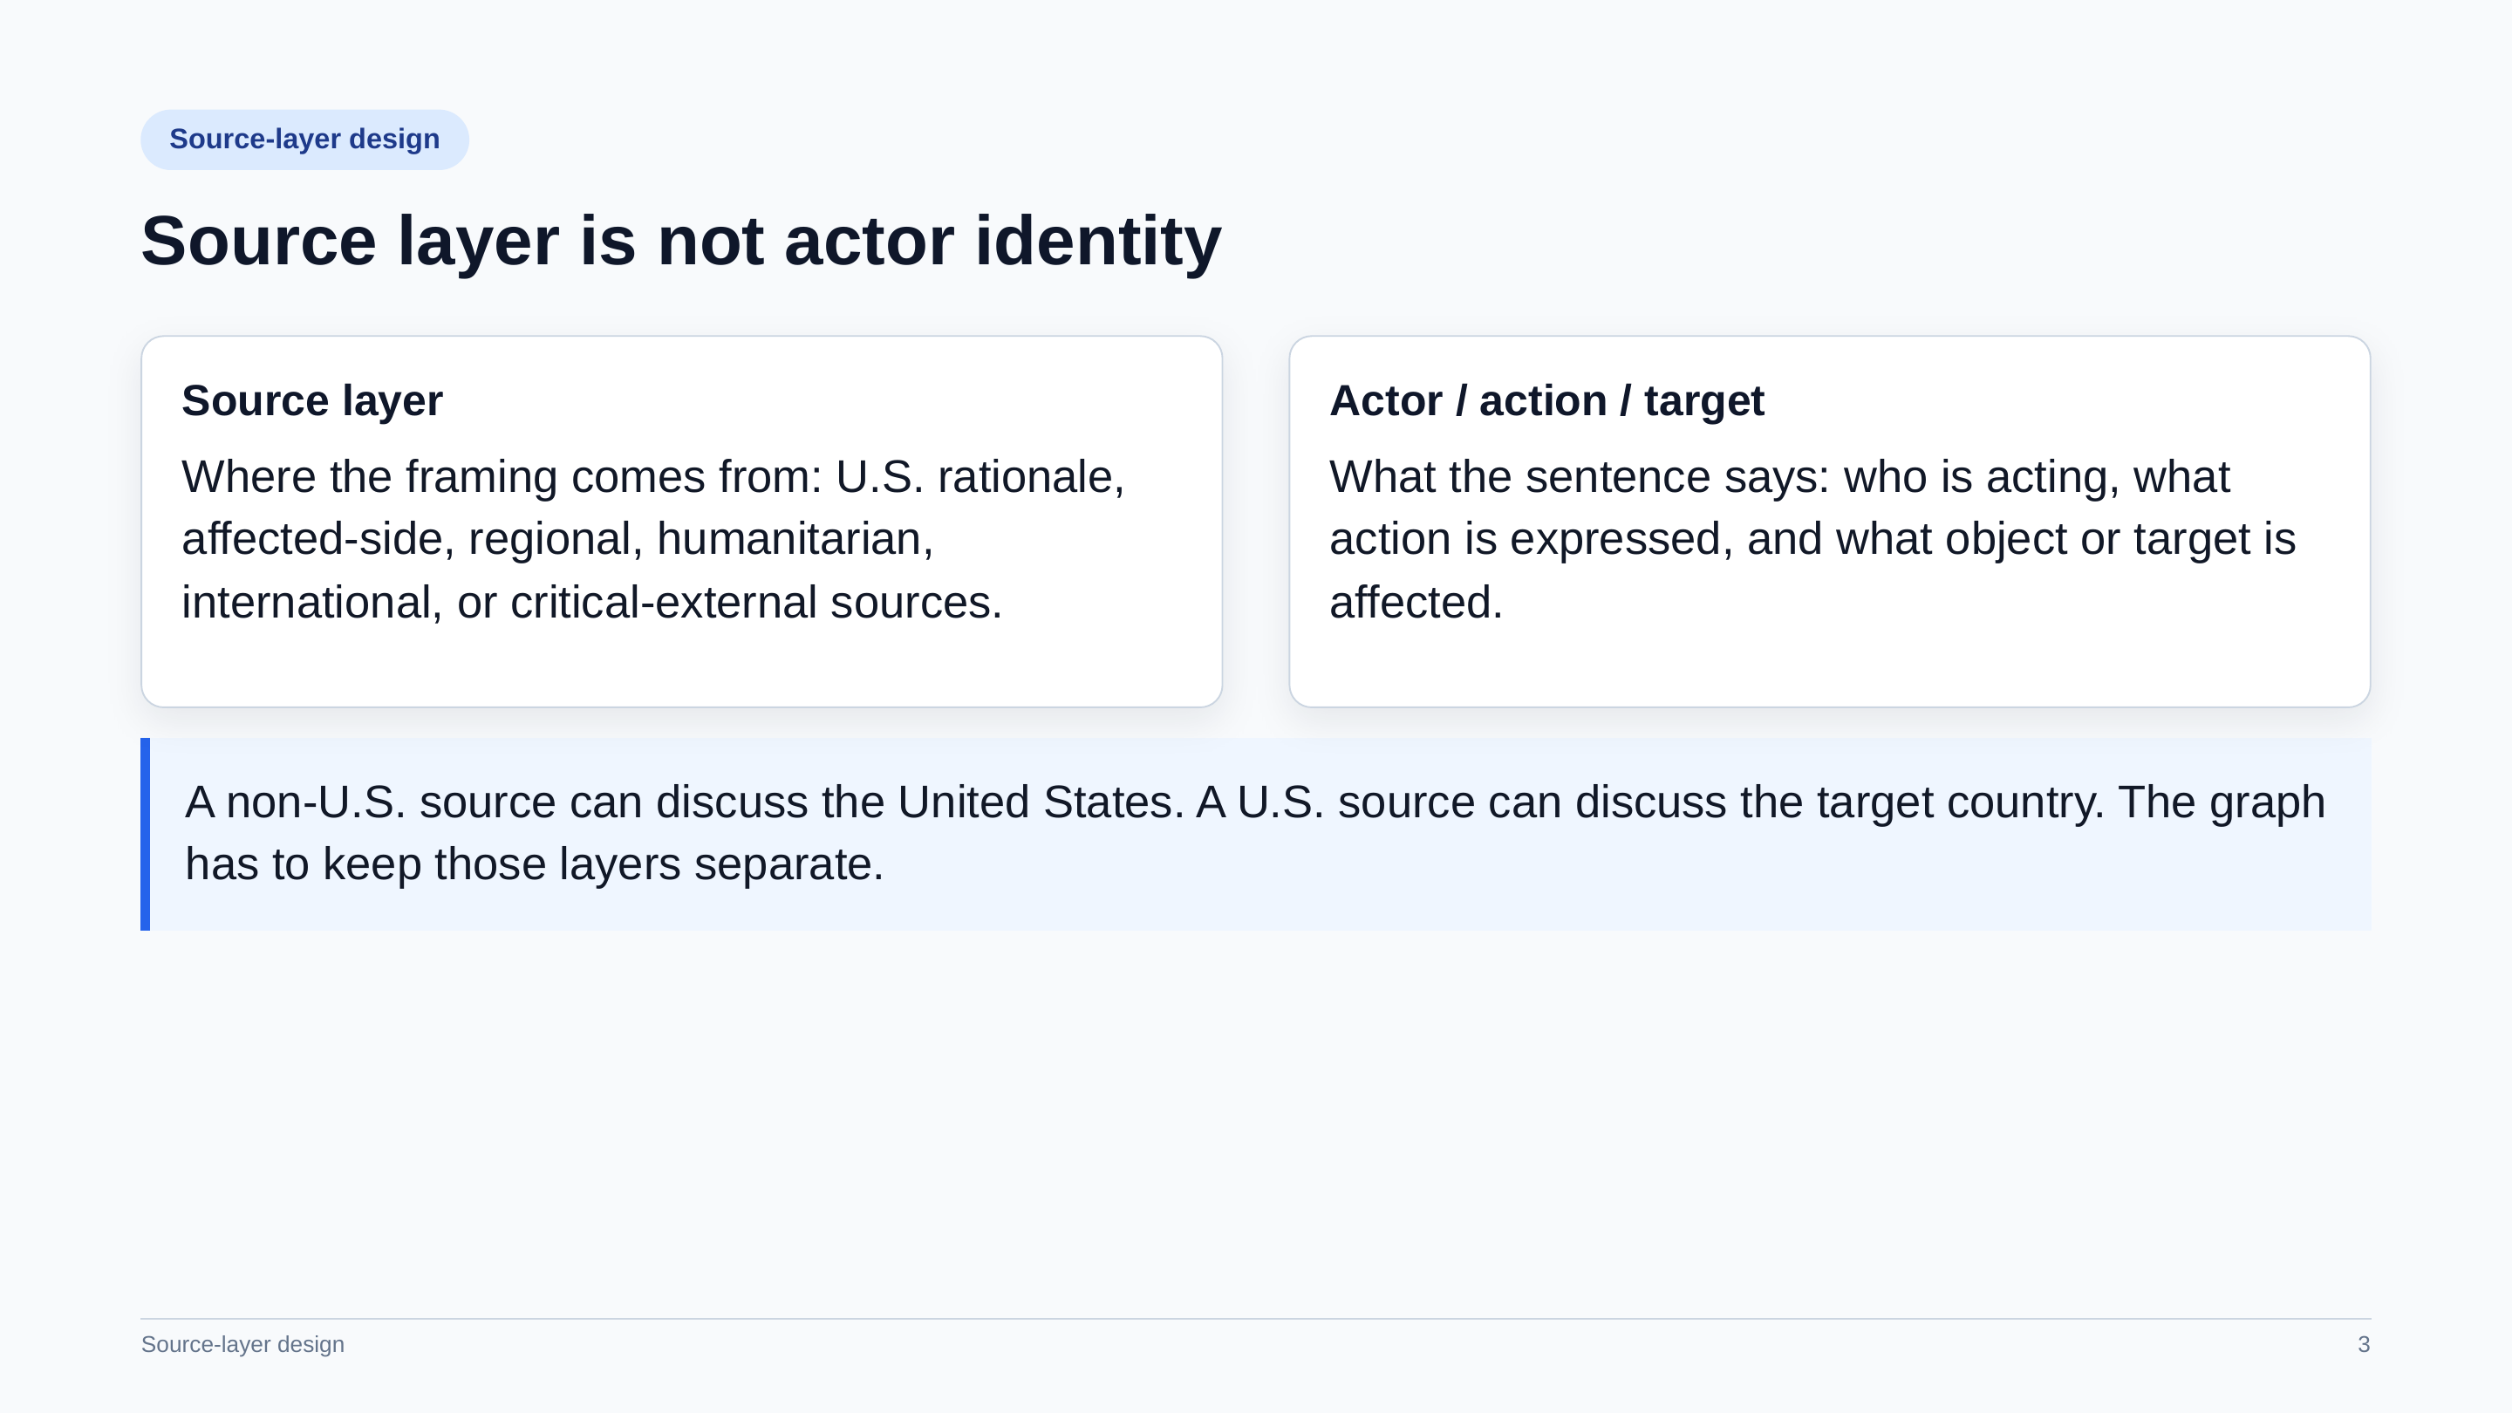The image size is (2512, 1413).
Task: Click the footer divider line
Action: click(x=1256, y=1319)
